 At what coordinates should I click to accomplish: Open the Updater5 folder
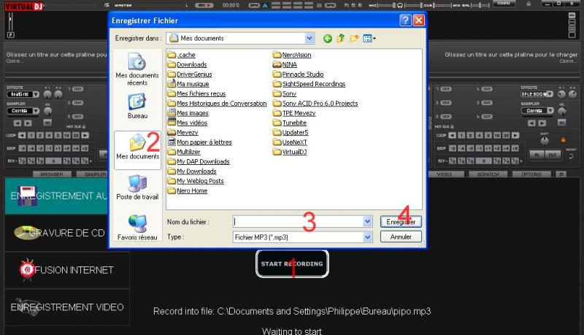[x=291, y=132]
